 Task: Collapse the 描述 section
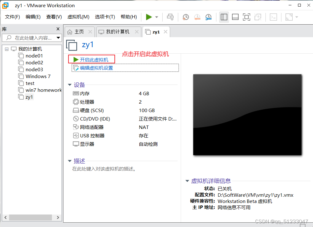[70, 161]
